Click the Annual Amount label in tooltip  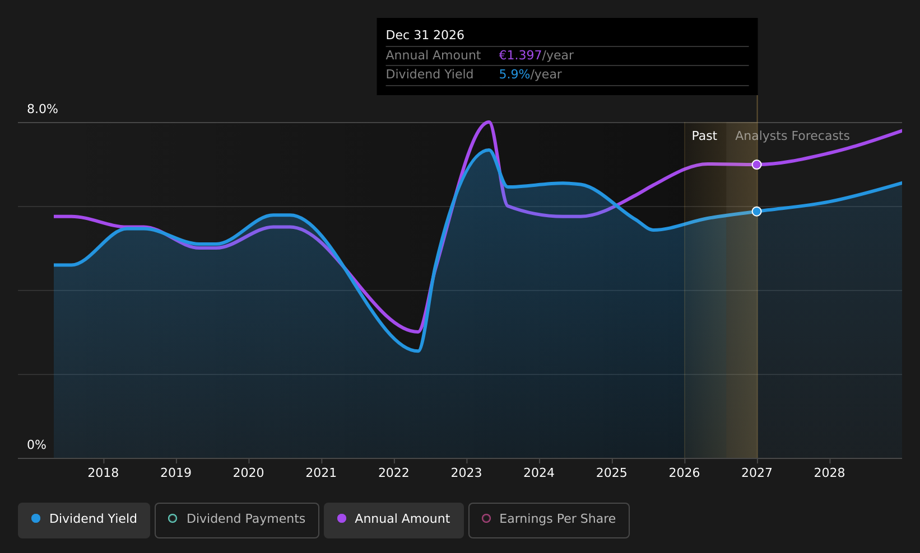point(433,55)
